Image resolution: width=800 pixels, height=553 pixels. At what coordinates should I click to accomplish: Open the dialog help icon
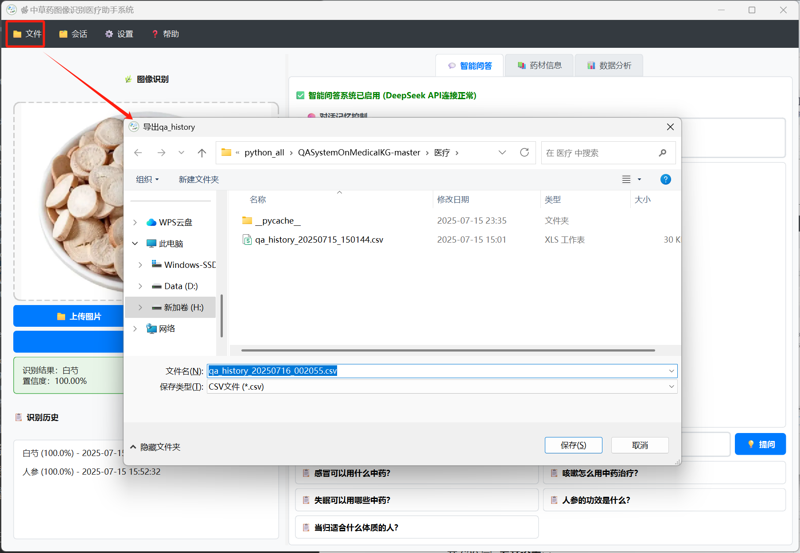(665, 179)
